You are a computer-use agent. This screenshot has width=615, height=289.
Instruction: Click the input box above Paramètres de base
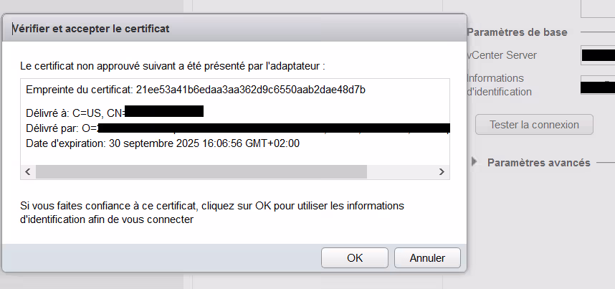pyautogui.click(x=597, y=7)
